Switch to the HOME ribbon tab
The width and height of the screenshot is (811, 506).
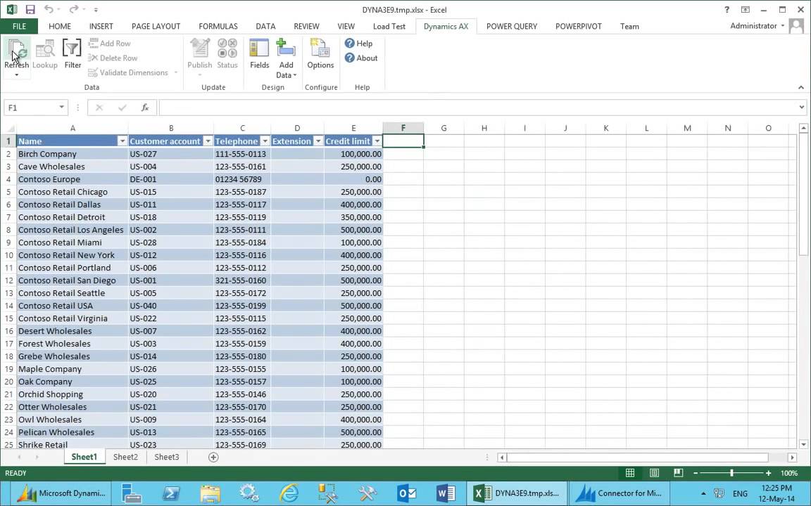coord(59,26)
